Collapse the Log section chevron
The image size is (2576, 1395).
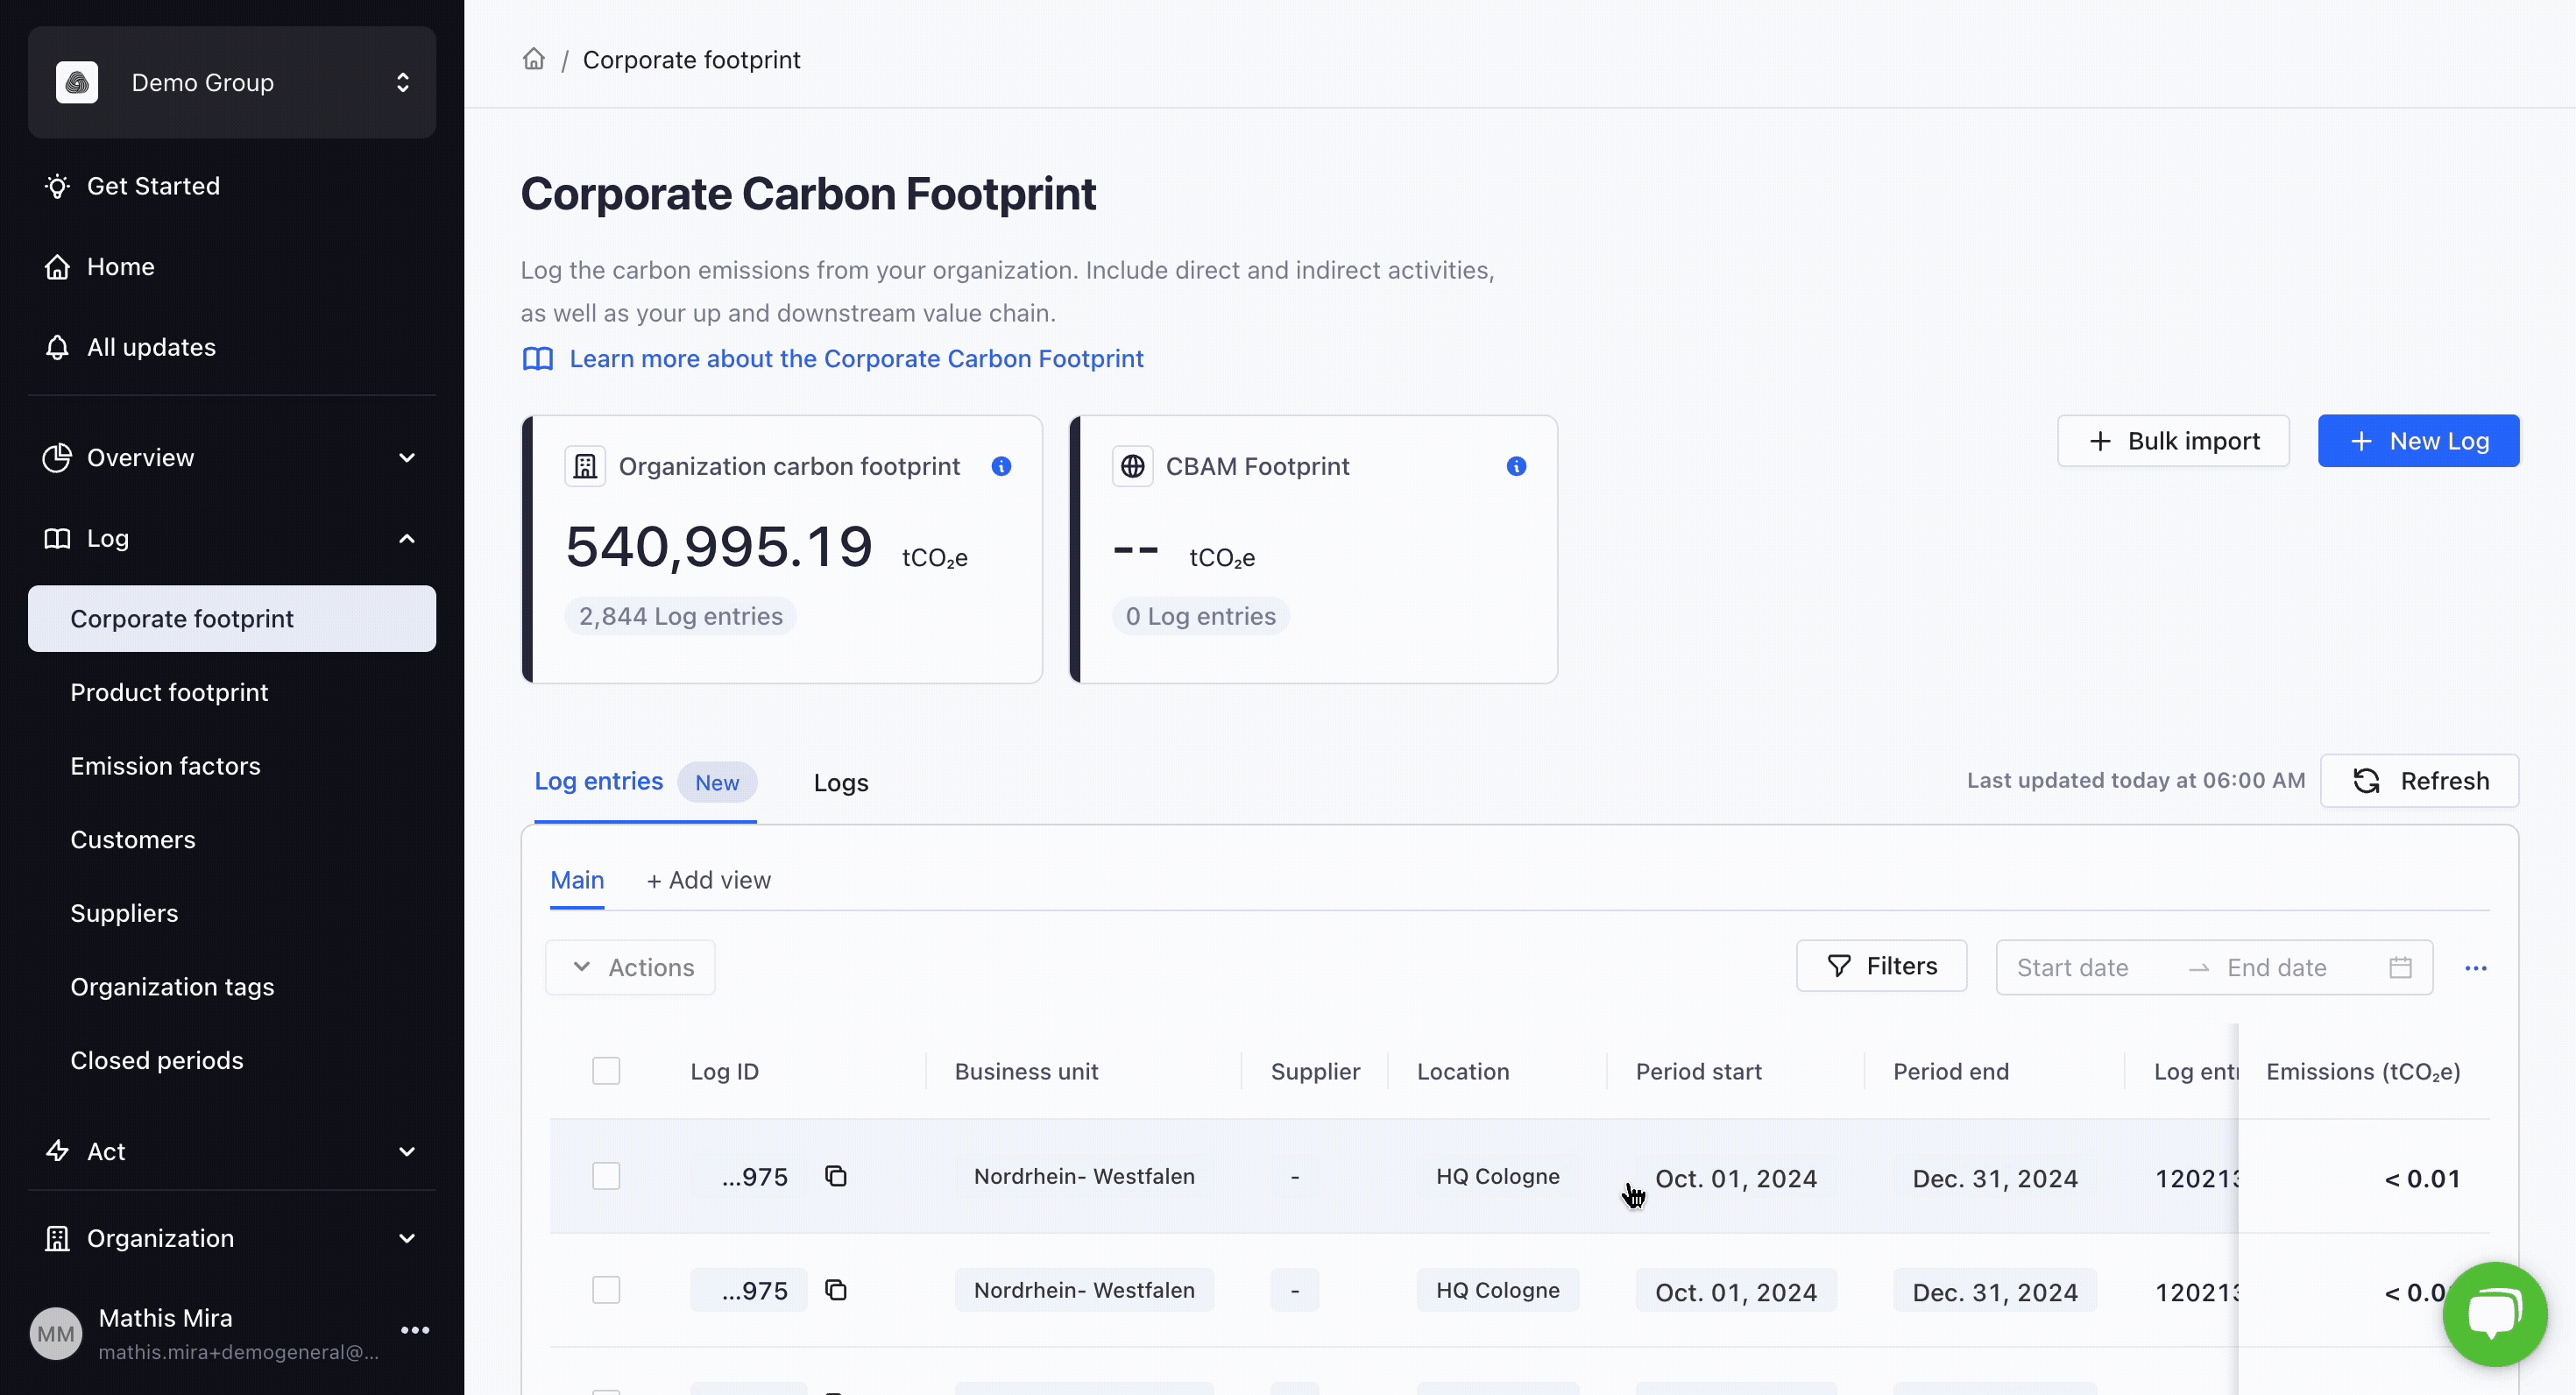(x=407, y=538)
